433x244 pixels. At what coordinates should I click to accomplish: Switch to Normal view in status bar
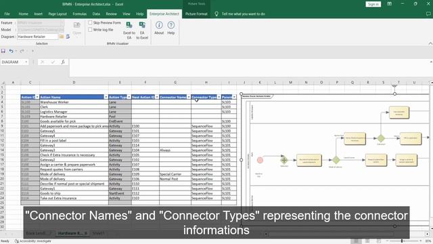tap(357, 241)
